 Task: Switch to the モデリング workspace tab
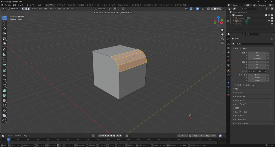point(61,5)
